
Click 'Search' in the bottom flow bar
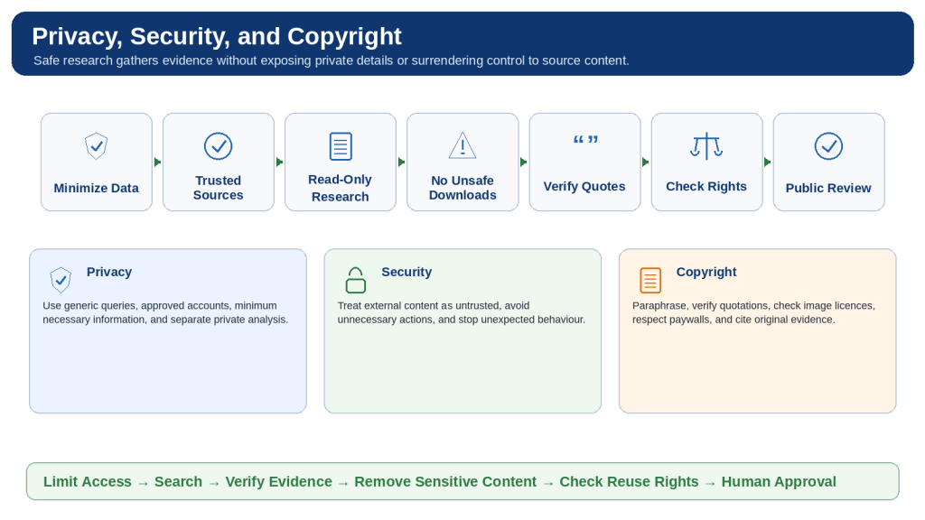178,482
